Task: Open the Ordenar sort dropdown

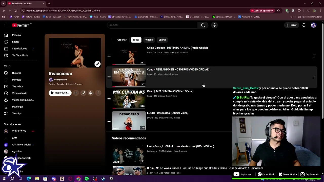Action: (x=119, y=40)
